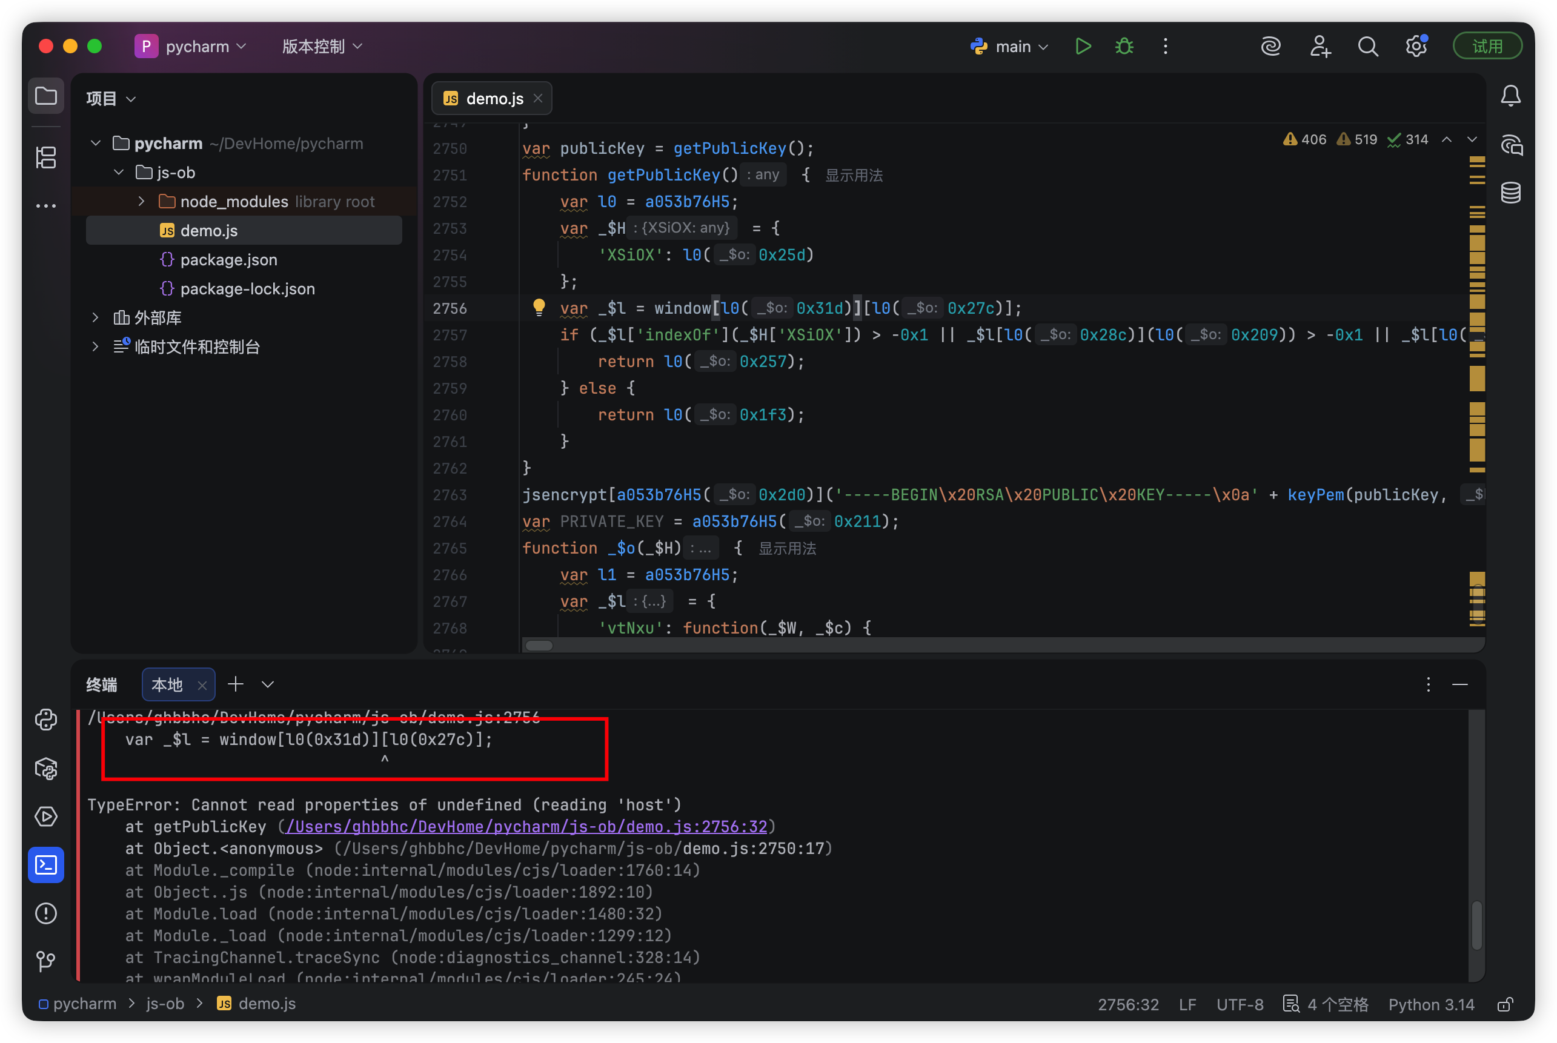Viewport: 1557px width, 1043px height.
Task: Toggle the Terminal tool window button
Action: [46, 865]
